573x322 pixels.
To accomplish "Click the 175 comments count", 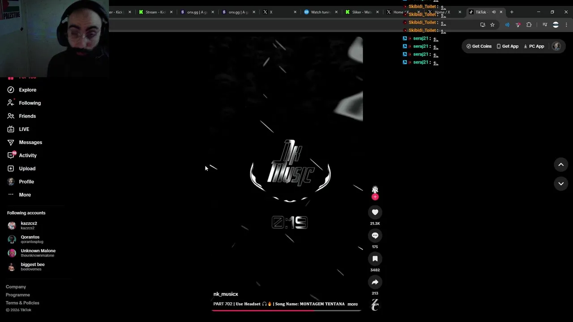I will point(375,246).
